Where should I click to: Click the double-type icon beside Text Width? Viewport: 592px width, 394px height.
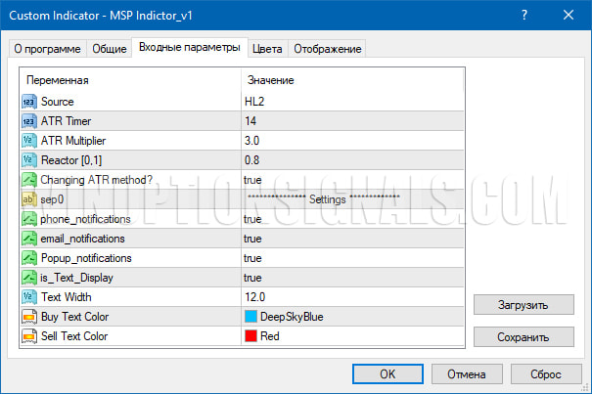(29, 297)
